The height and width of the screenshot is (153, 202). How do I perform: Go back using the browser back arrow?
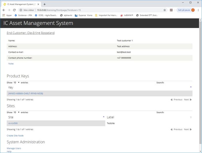pos(4,10)
